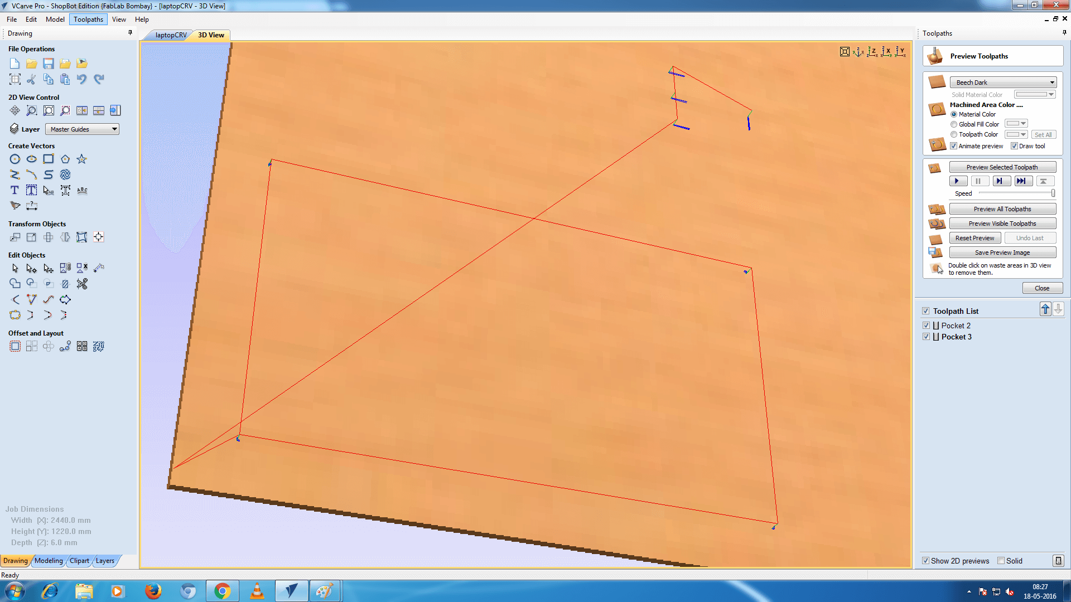Click the Open File folder icon
The height and width of the screenshot is (602, 1071).
[32, 64]
